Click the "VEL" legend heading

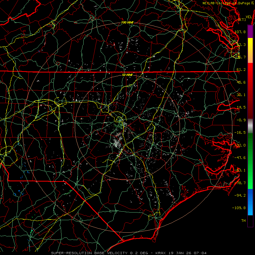[x=249, y=17]
